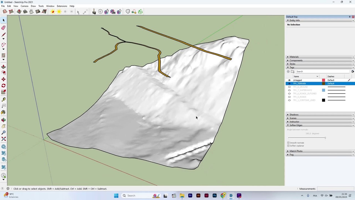Screen dimensions: 355x200
Task: Choose the Line pencil tool
Action: tap(4, 35)
